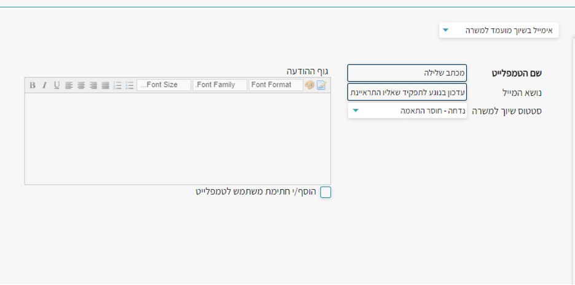Align message text to the right
This screenshot has height=285, width=575.
point(93,85)
